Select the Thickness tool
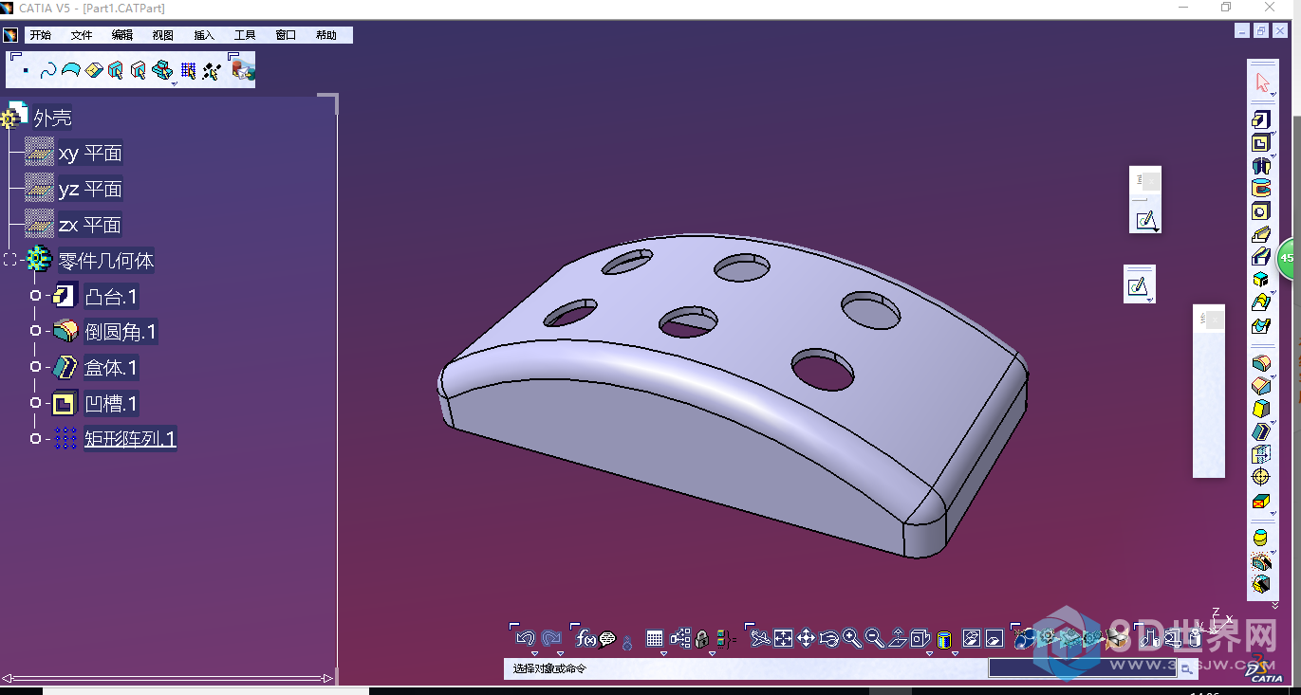The height and width of the screenshot is (695, 1301). [1260, 454]
